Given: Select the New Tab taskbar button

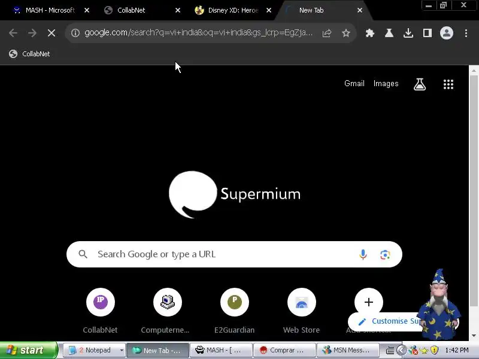Looking at the screenshot, I should pyautogui.click(x=158, y=350).
